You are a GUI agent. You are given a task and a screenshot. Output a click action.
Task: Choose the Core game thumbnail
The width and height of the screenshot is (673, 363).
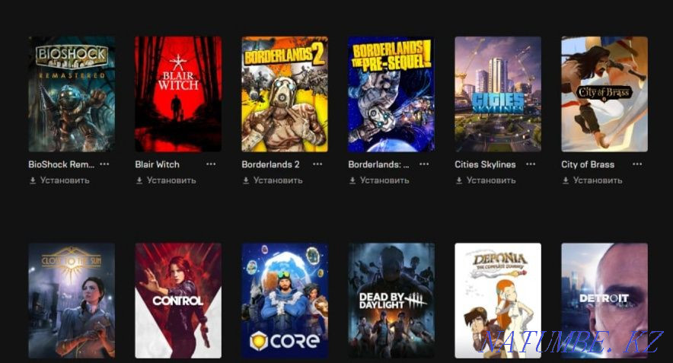click(x=285, y=301)
